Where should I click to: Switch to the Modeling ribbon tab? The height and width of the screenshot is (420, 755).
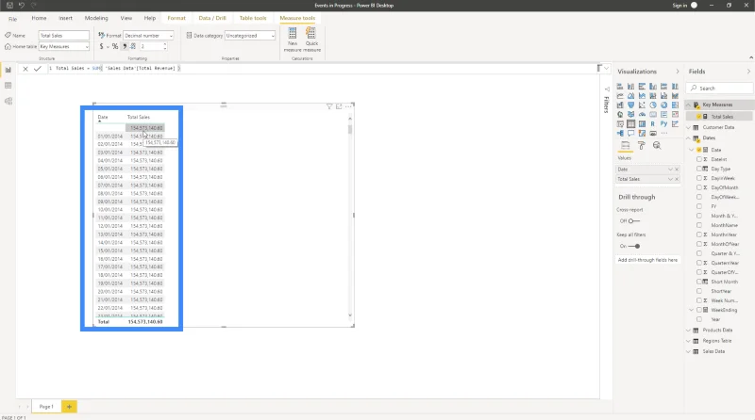click(x=96, y=18)
